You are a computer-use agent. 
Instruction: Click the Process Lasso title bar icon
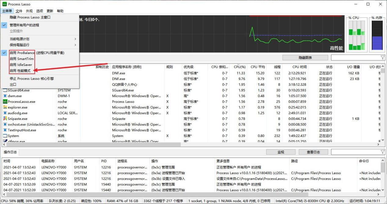[5, 4]
